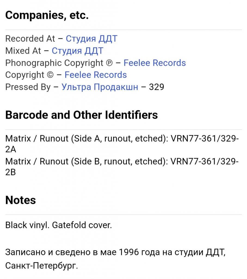Click the © copyright symbol
The image size is (247, 279).
tap(50, 75)
